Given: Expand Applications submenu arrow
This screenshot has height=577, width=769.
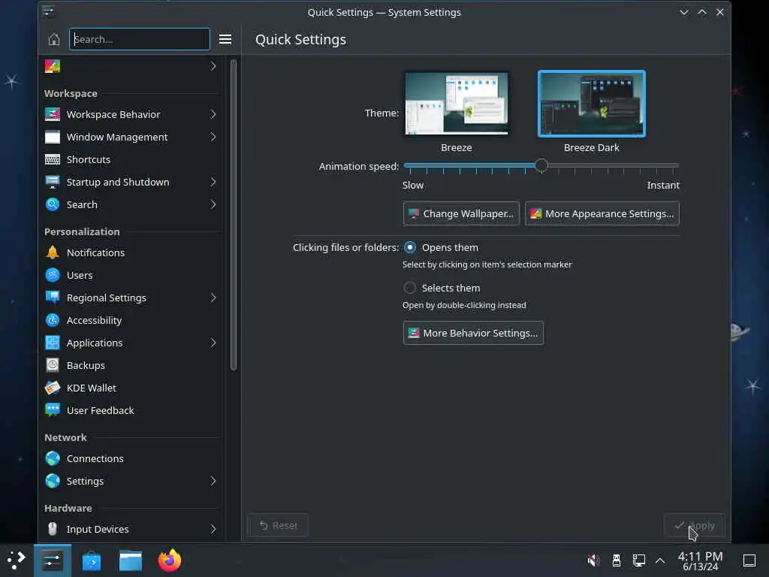Looking at the screenshot, I should tap(213, 343).
